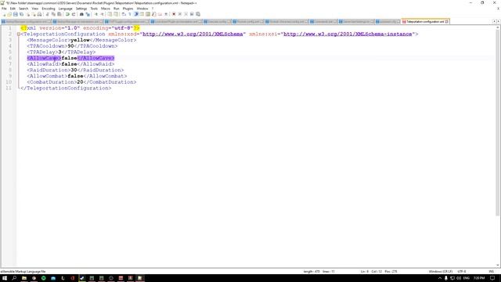The width and height of the screenshot is (501, 282).
Task: Toggle word wrap toolbar icon
Action: 124,14
